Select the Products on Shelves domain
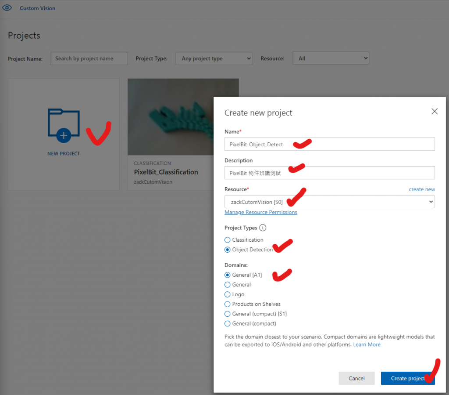The image size is (449, 395). tap(228, 304)
